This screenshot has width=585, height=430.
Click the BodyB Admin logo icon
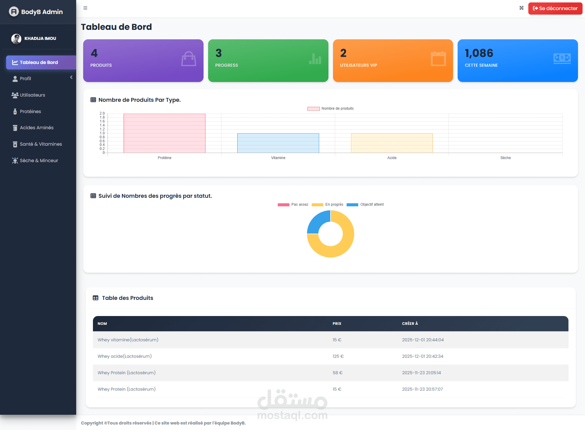(x=13, y=12)
